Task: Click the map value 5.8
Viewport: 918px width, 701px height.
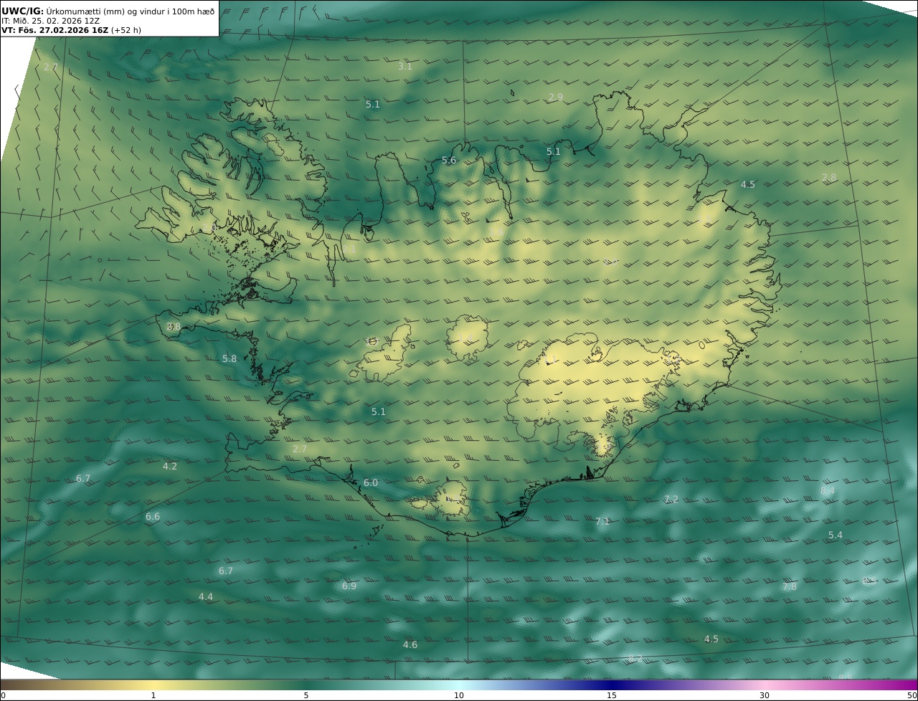Action: pyautogui.click(x=229, y=358)
